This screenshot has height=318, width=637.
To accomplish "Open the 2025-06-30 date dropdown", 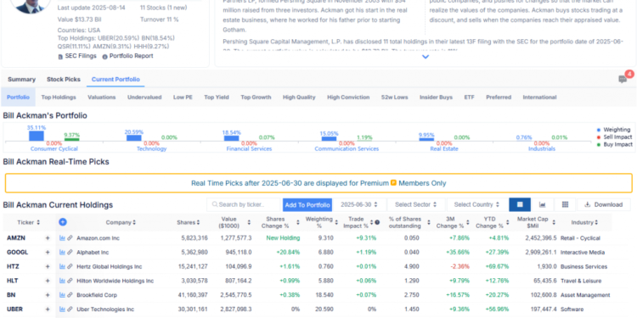I will click(359, 204).
